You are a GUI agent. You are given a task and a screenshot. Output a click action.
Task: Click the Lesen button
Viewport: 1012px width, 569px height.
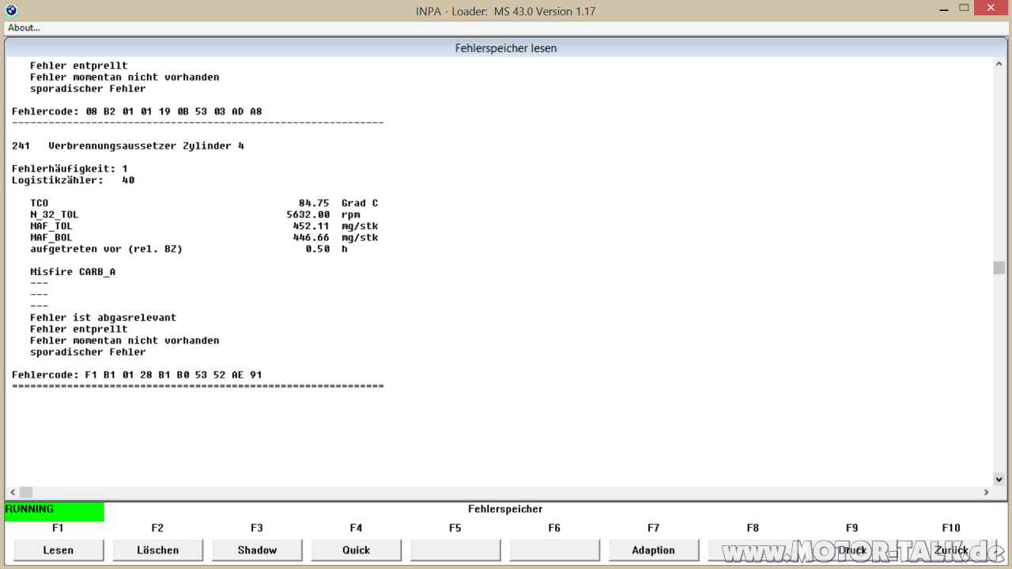click(x=59, y=550)
